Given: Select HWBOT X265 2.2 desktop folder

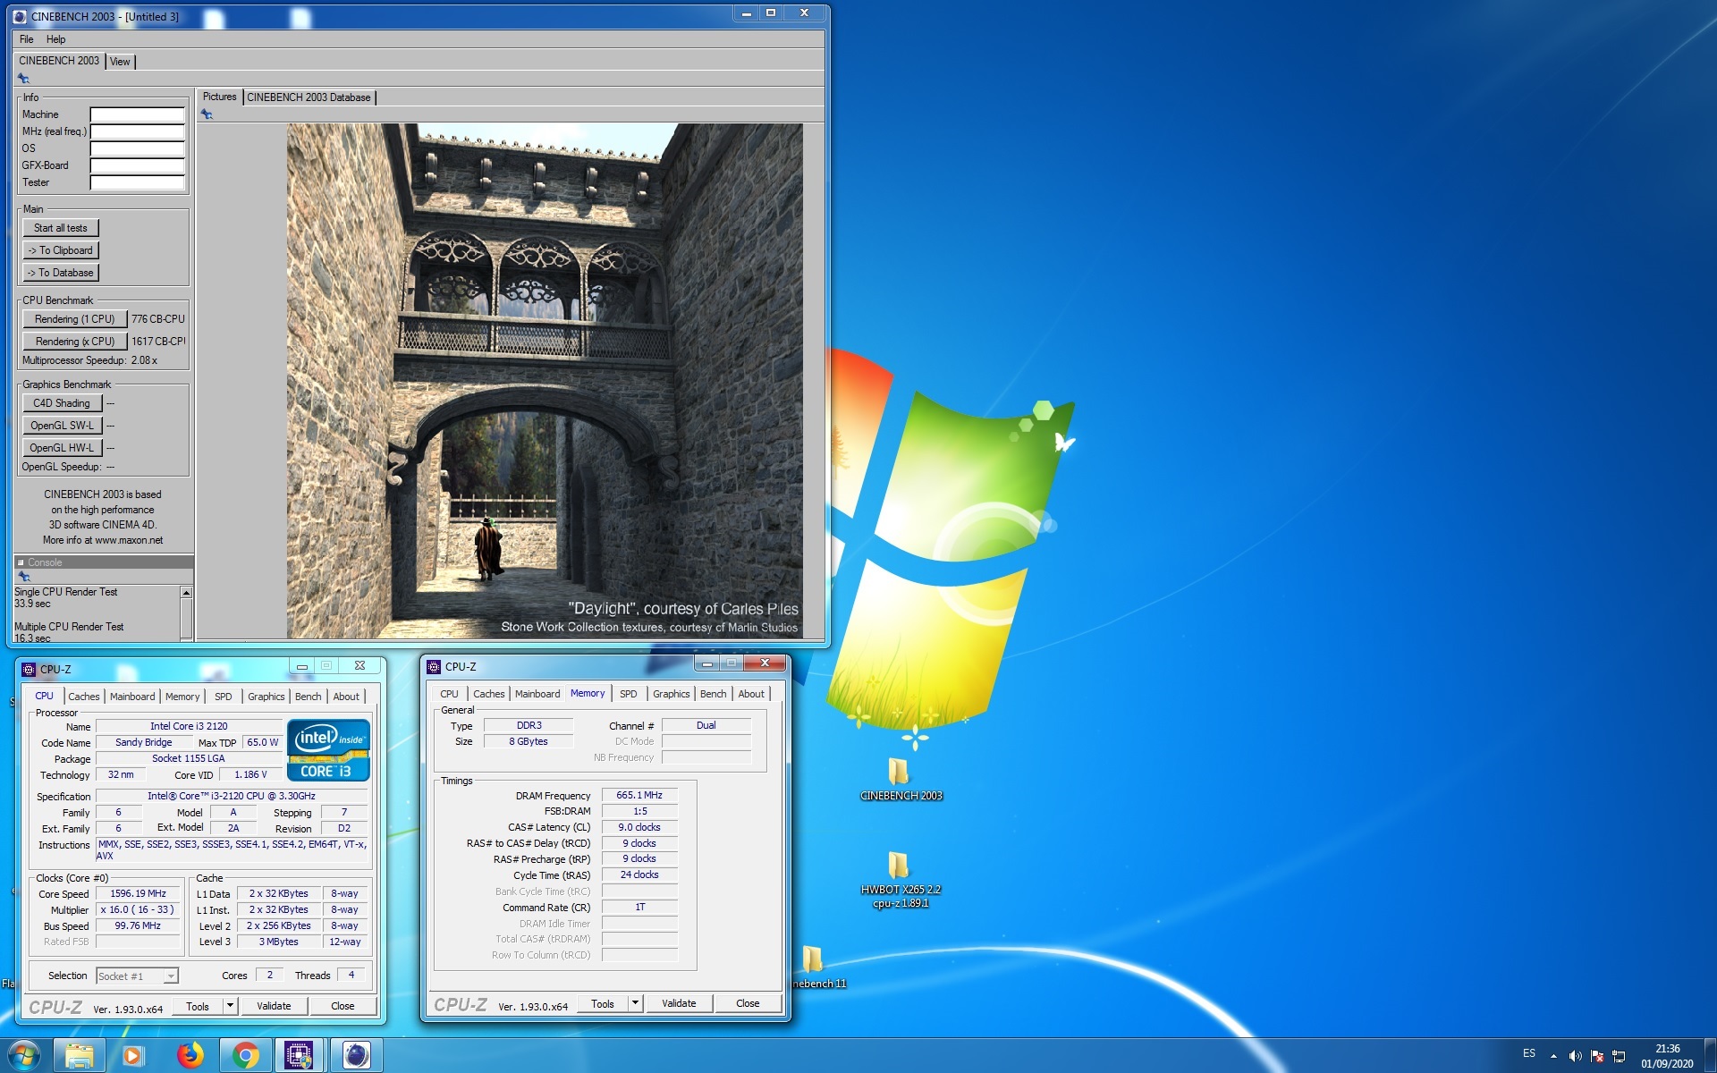Looking at the screenshot, I should 900,879.
